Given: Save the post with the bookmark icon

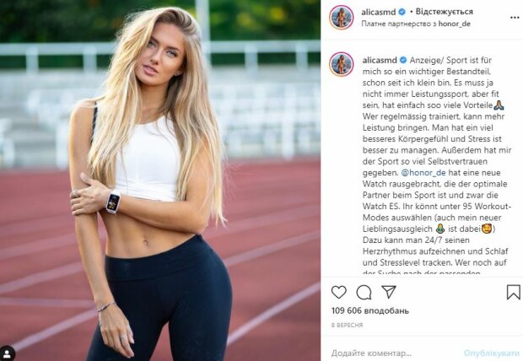Looking at the screenshot, I should (x=514, y=292).
